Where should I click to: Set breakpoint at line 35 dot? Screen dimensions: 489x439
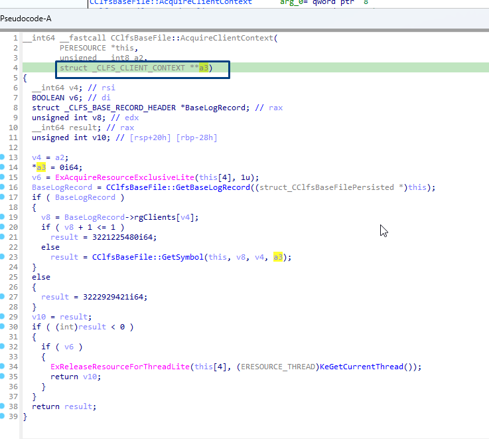[2, 376]
